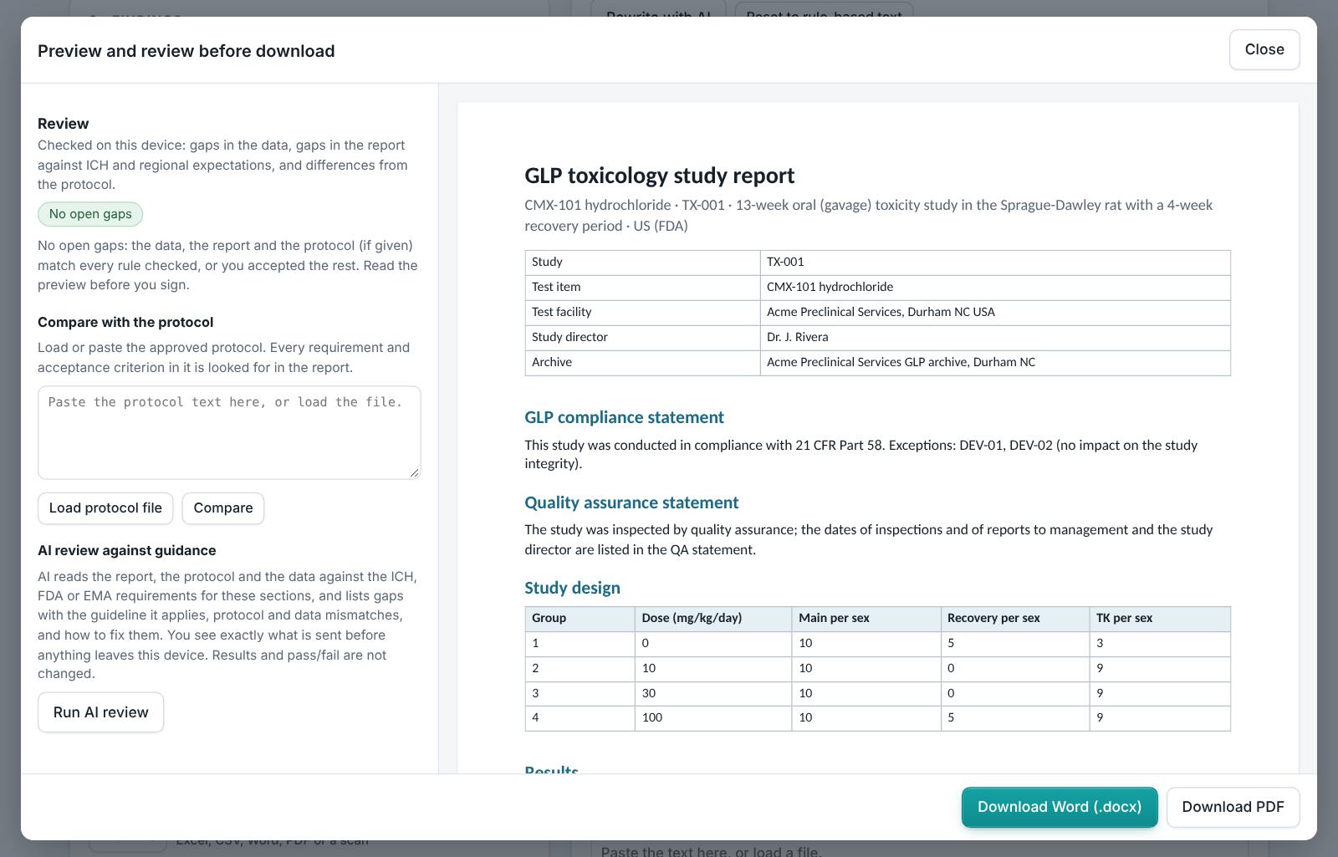1338x857 pixels.
Task: Select the 'GLP compliance statement' heading
Action: (624, 417)
